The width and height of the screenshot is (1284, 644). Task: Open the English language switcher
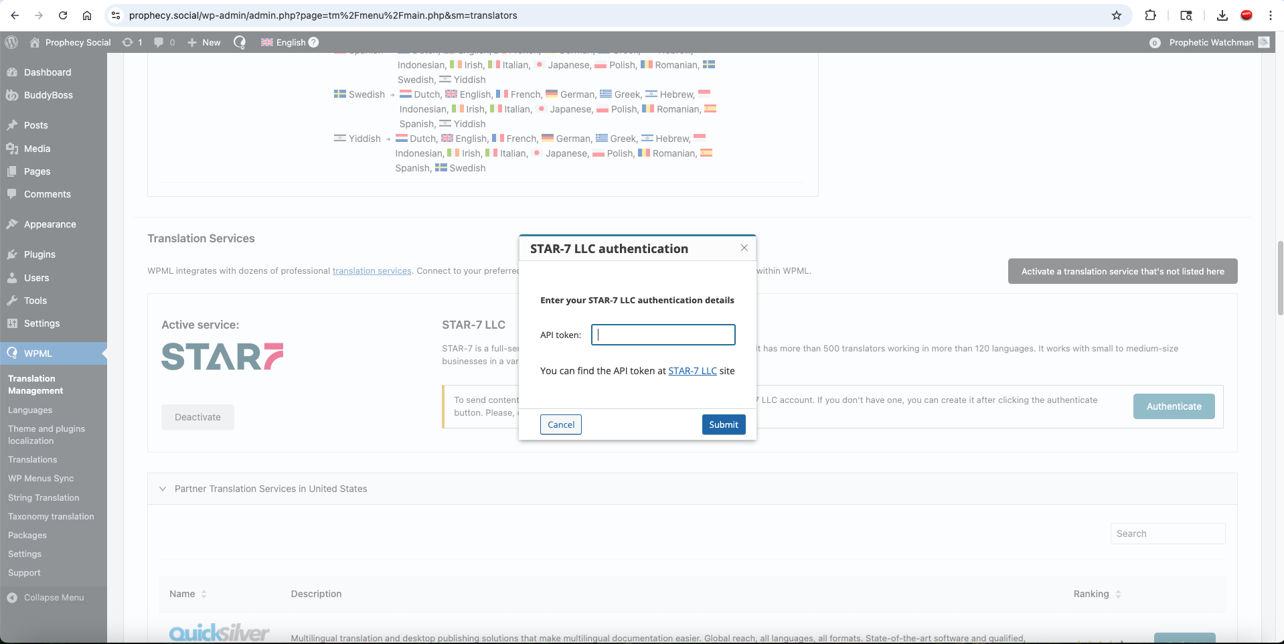pyautogui.click(x=283, y=42)
